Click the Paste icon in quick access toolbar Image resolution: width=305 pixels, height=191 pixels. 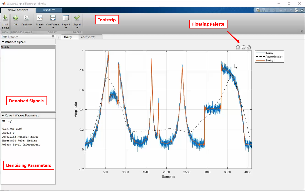(x=280, y=10)
